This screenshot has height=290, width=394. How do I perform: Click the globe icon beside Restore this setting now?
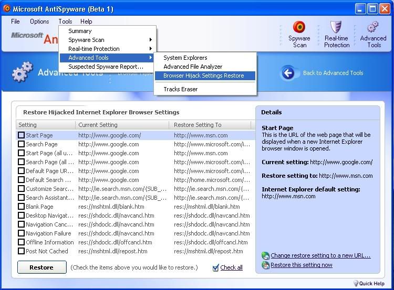[265, 265]
